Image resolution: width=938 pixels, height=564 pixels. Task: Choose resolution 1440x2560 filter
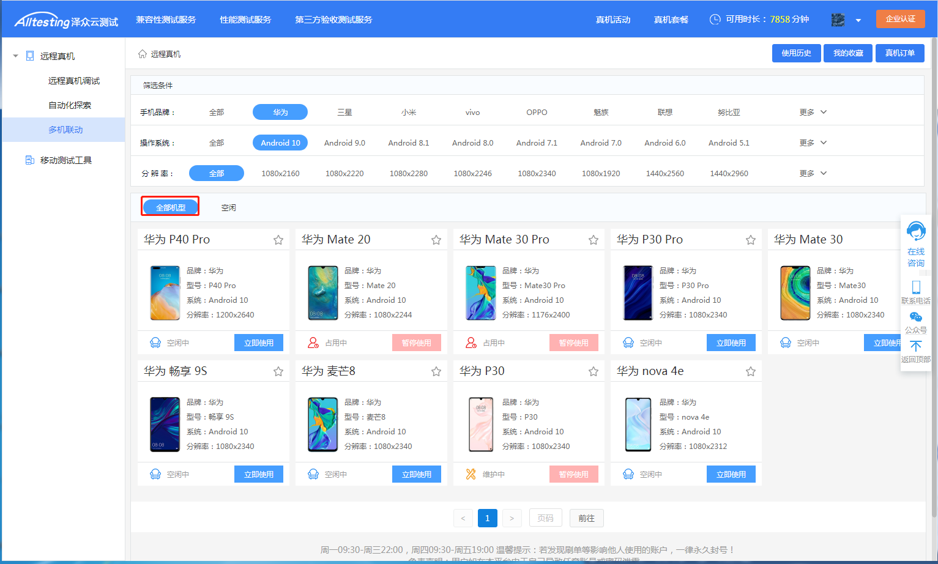click(x=665, y=173)
